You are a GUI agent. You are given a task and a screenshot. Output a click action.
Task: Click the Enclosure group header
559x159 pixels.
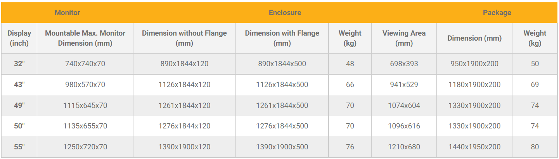pos(285,13)
